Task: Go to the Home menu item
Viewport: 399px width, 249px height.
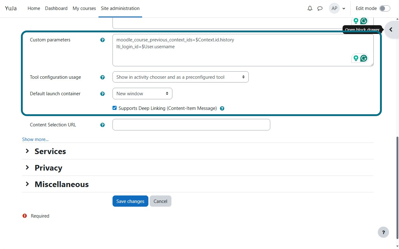Action: pos(34,8)
